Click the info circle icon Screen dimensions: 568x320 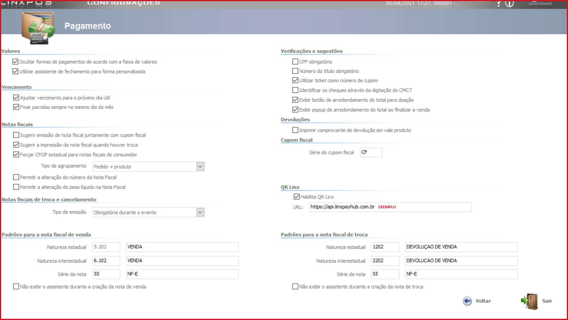[x=509, y=4]
